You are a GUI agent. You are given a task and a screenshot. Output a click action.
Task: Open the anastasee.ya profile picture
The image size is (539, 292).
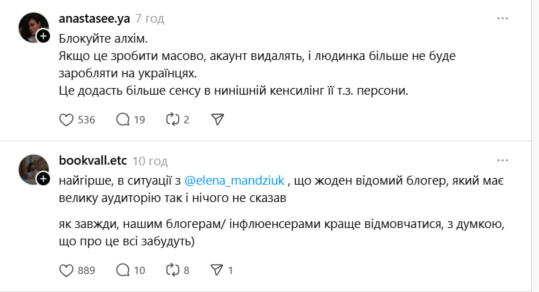point(31,27)
